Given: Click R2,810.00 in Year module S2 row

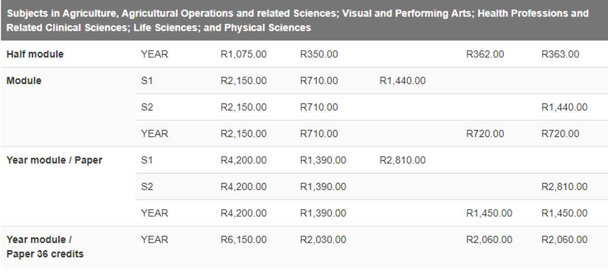Looking at the screenshot, I should [564, 187].
